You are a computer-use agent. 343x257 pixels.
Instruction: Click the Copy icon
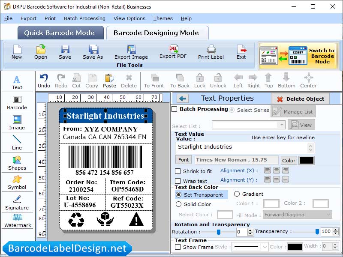[x=92, y=78]
